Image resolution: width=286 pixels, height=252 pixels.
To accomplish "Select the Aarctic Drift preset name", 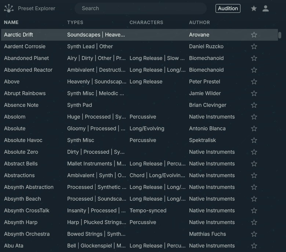I will pyautogui.click(x=18, y=35).
